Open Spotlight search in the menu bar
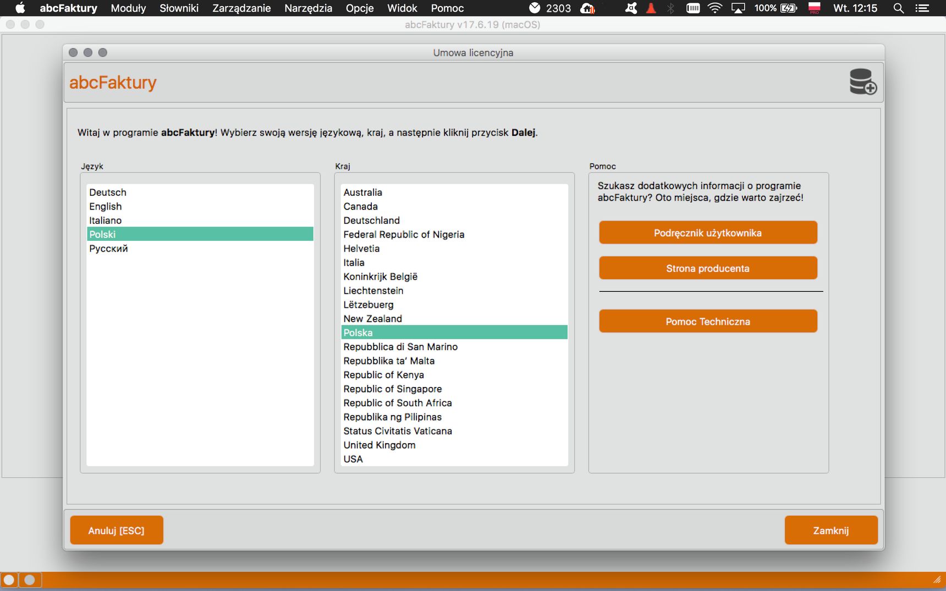 (x=899, y=8)
